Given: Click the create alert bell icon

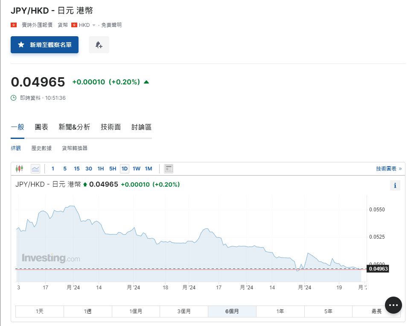Looking at the screenshot, I should [x=99, y=45].
